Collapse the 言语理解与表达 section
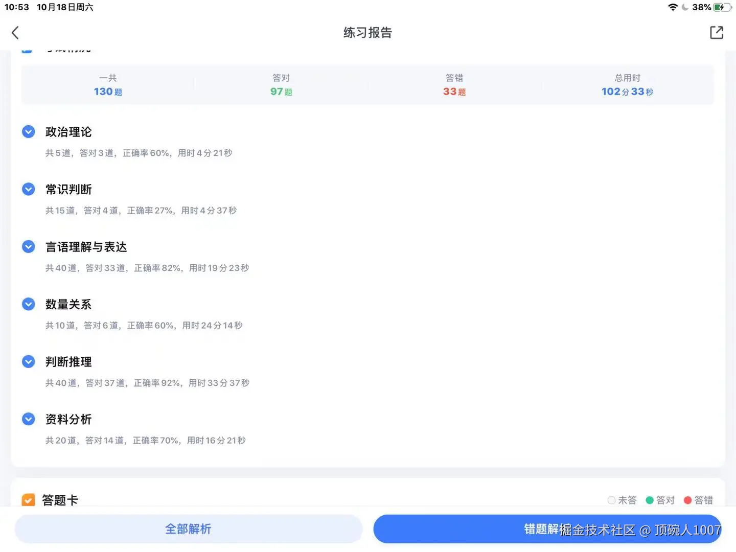This screenshot has height=552, width=736. pyautogui.click(x=28, y=246)
